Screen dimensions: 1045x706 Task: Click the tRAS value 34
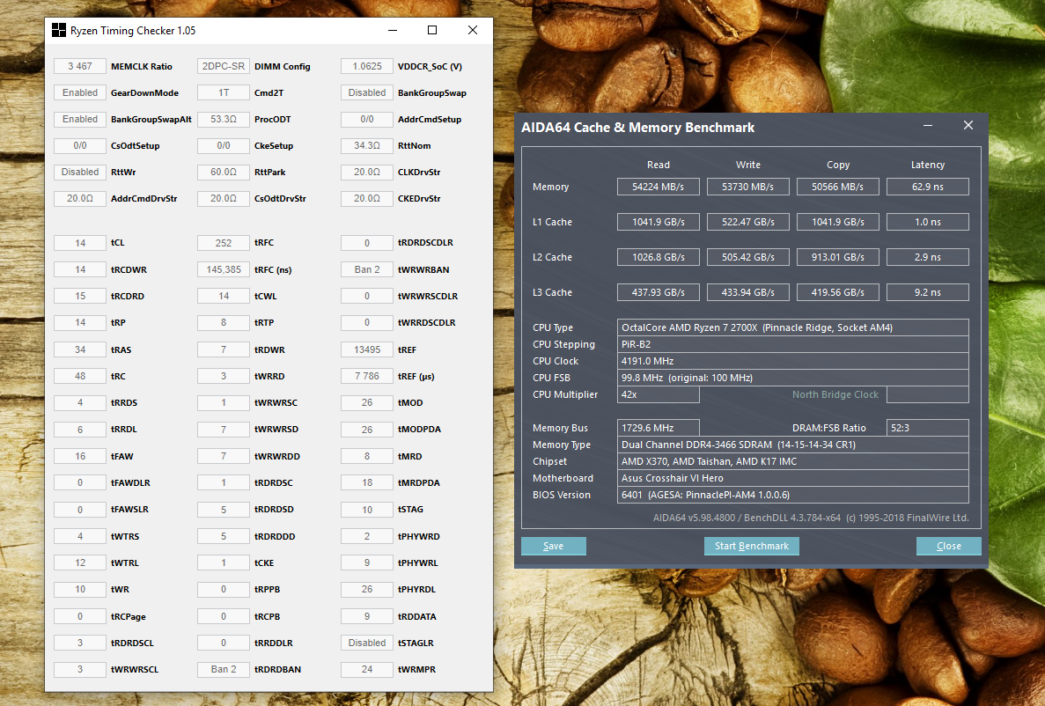pos(80,349)
